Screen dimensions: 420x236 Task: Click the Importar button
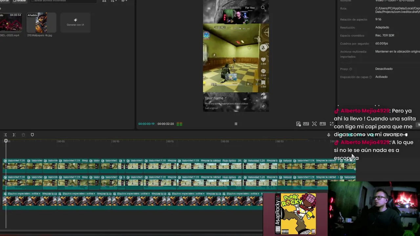(x=5, y=1)
